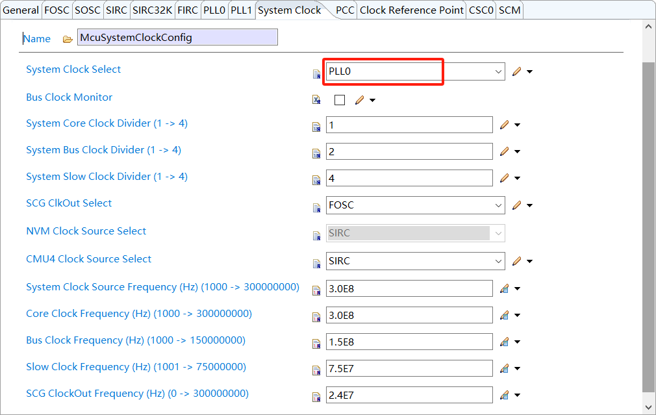Switch to the PLL1 tab
656x415 pixels.
click(241, 10)
